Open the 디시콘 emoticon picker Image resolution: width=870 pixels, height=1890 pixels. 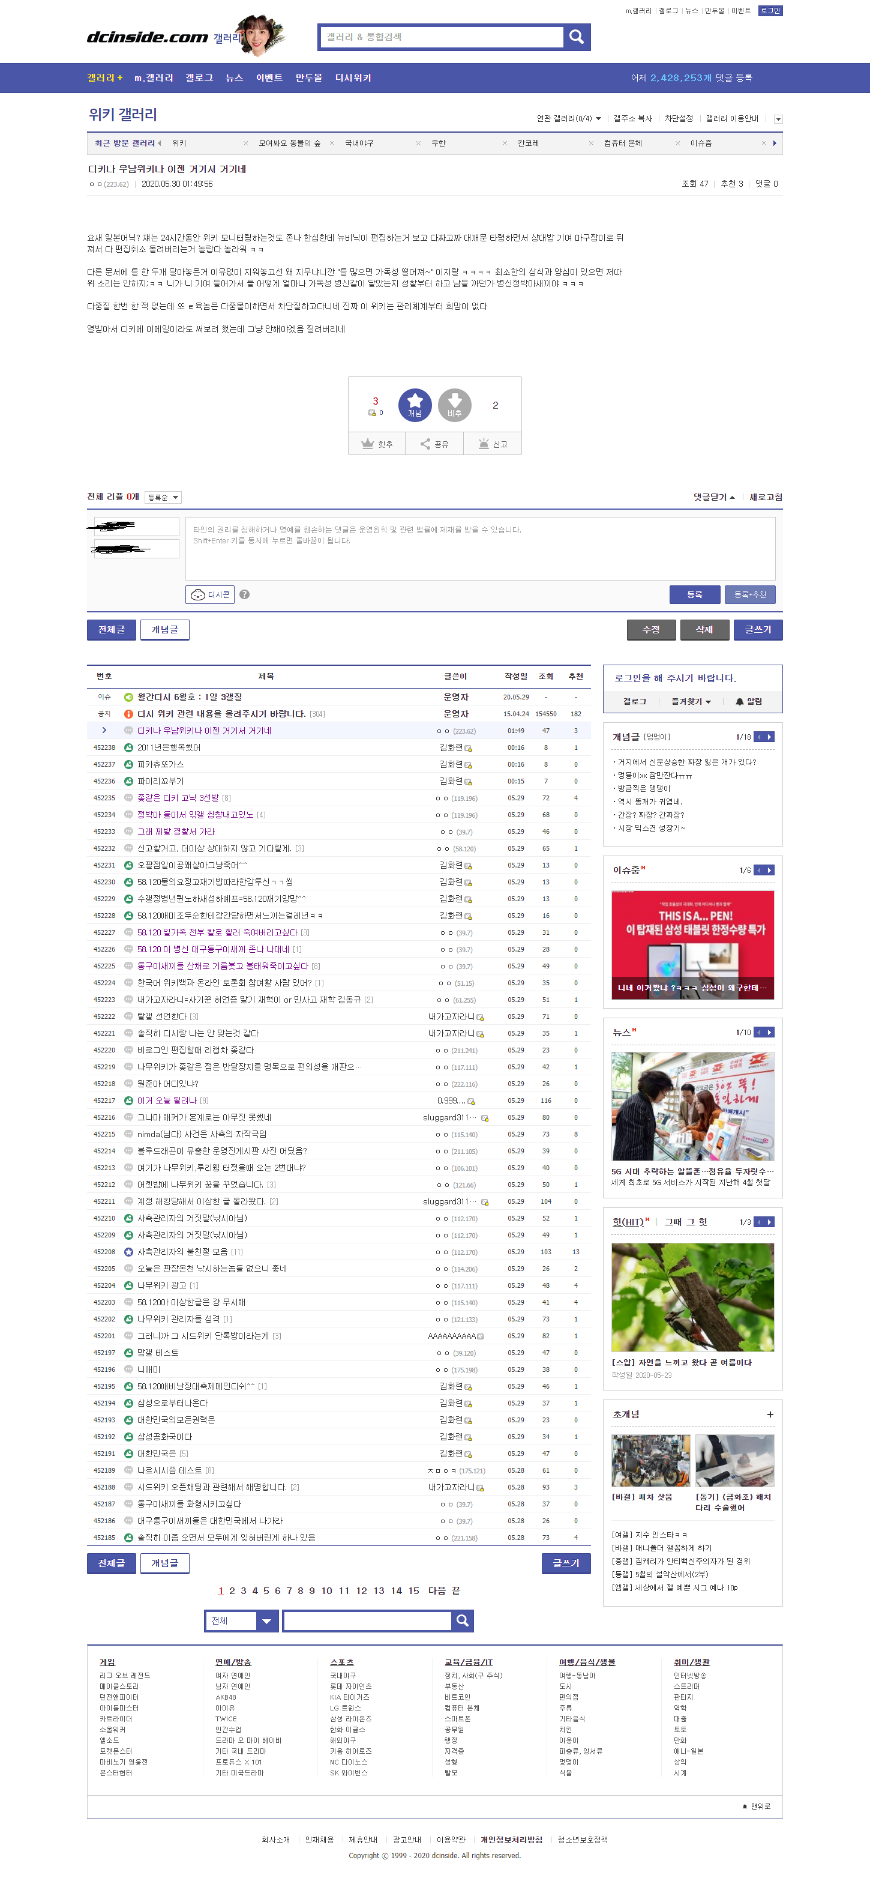[209, 594]
